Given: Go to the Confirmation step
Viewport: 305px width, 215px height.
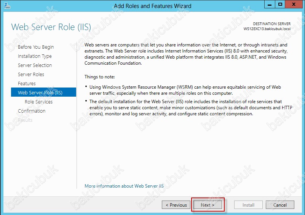Looking at the screenshot, I should (x=32, y=111).
